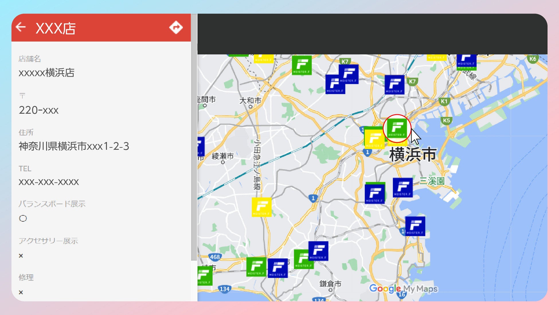Click the lower-right blue marker by coast
This screenshot has width=559, height=315.
[x=415, y=226]
